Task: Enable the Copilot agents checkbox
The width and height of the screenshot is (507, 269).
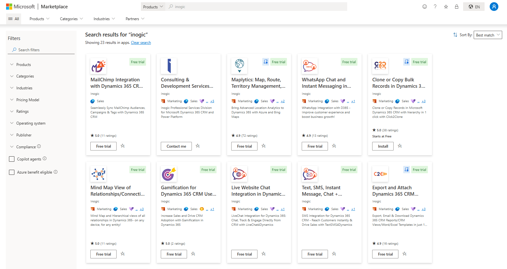Action: pos(12,159)
